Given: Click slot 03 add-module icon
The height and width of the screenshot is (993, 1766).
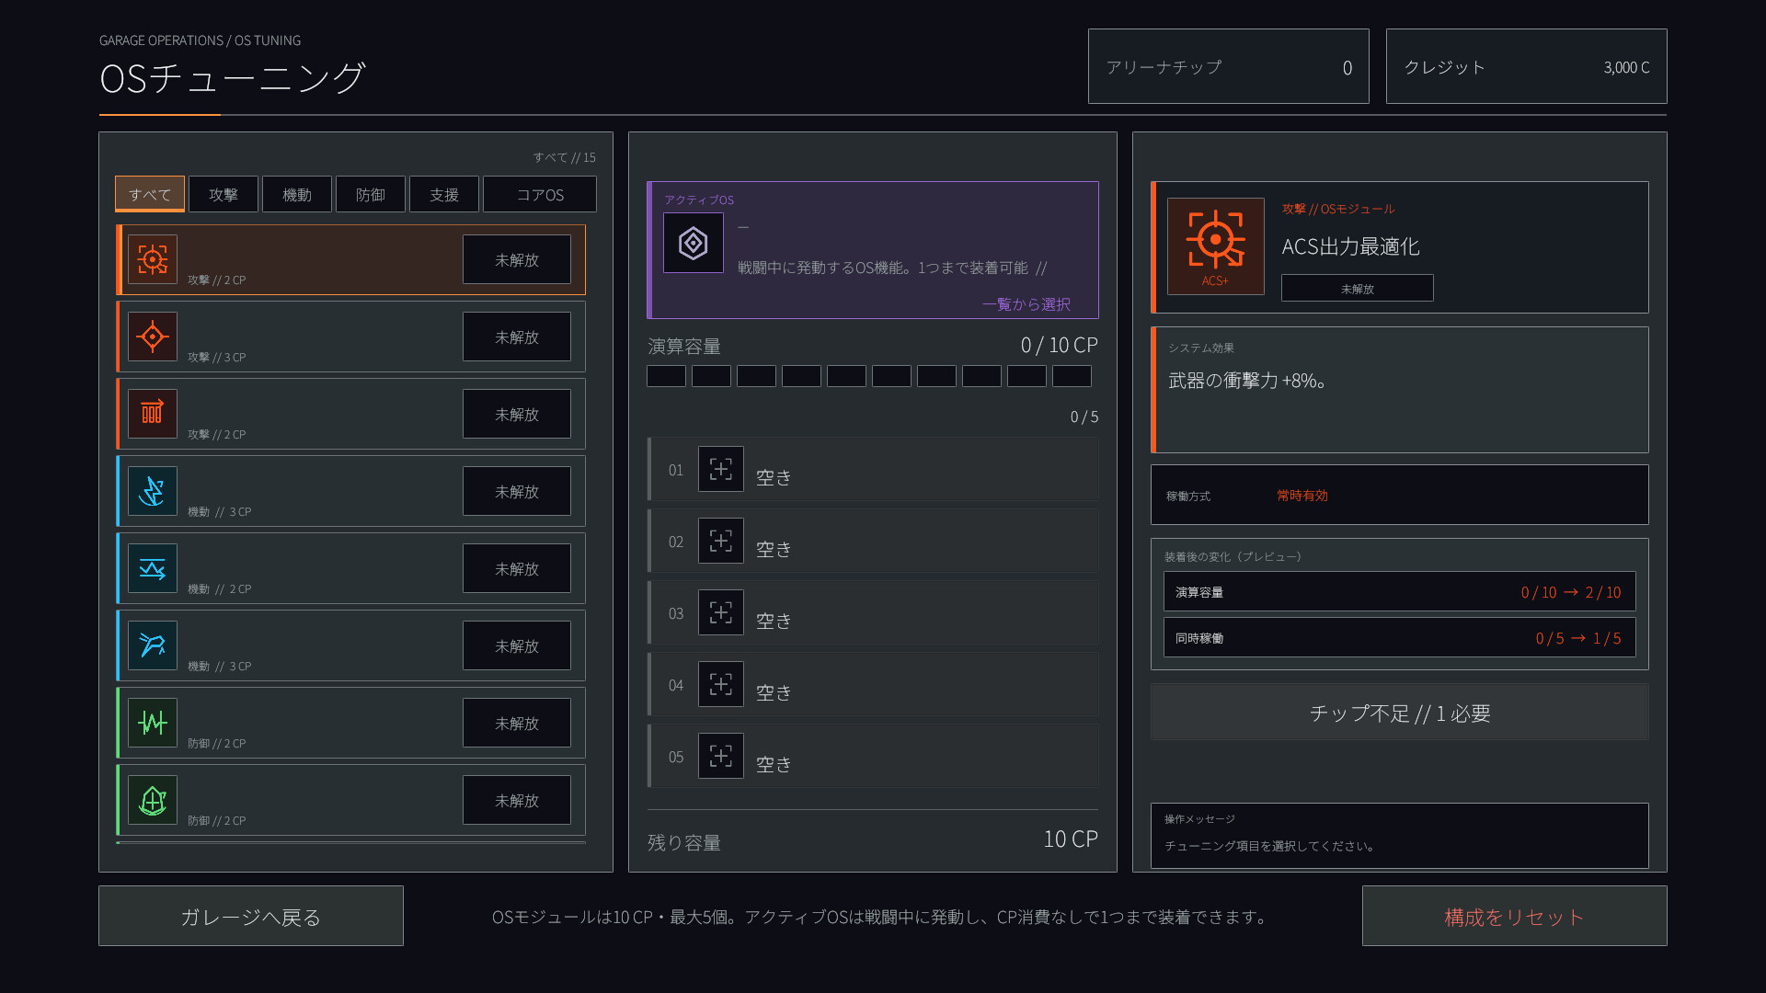Looking at the screenshot, I should (x=721, y=612).
